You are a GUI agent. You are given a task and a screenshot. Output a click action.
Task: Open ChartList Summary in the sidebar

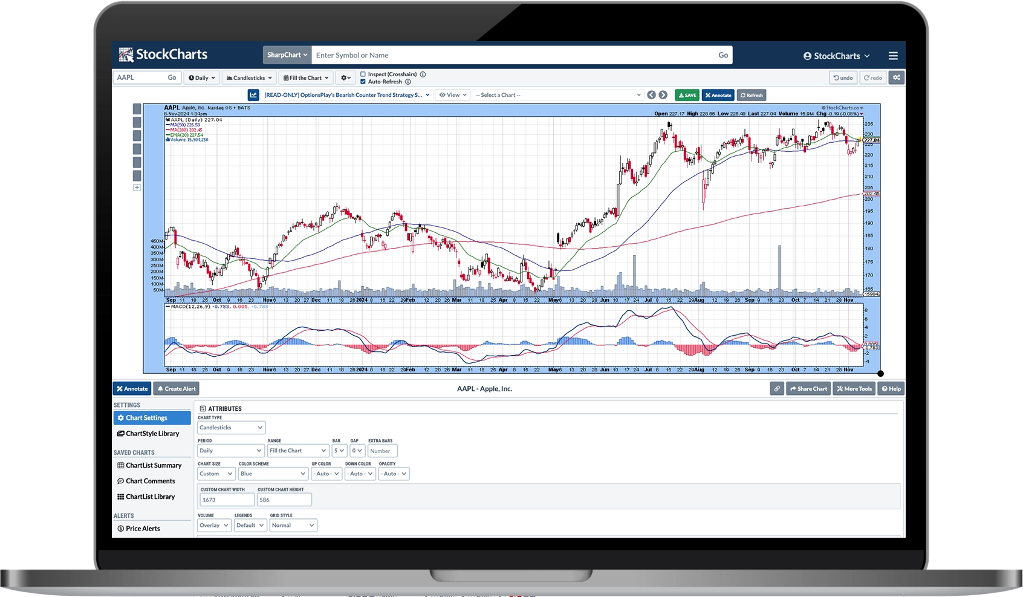[x=152, y=465]
